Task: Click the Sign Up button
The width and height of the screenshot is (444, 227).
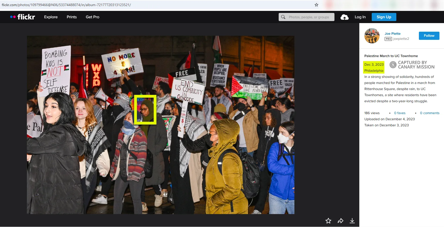Action: (x=384, y=17)
